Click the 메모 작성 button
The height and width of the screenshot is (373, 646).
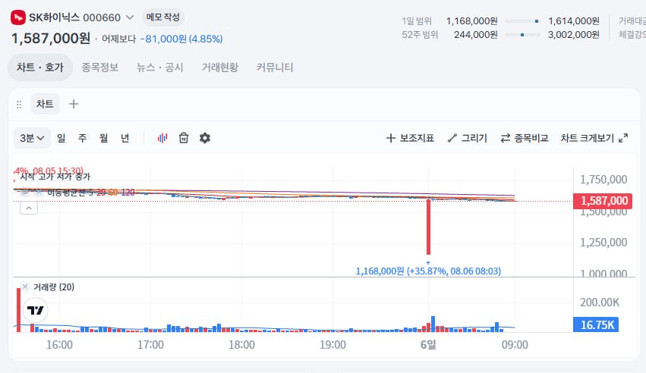click(x=163, y=17)
